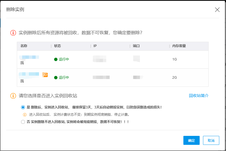
Task: Open the detail icon under the first instance name
Action: click(22, 63)
